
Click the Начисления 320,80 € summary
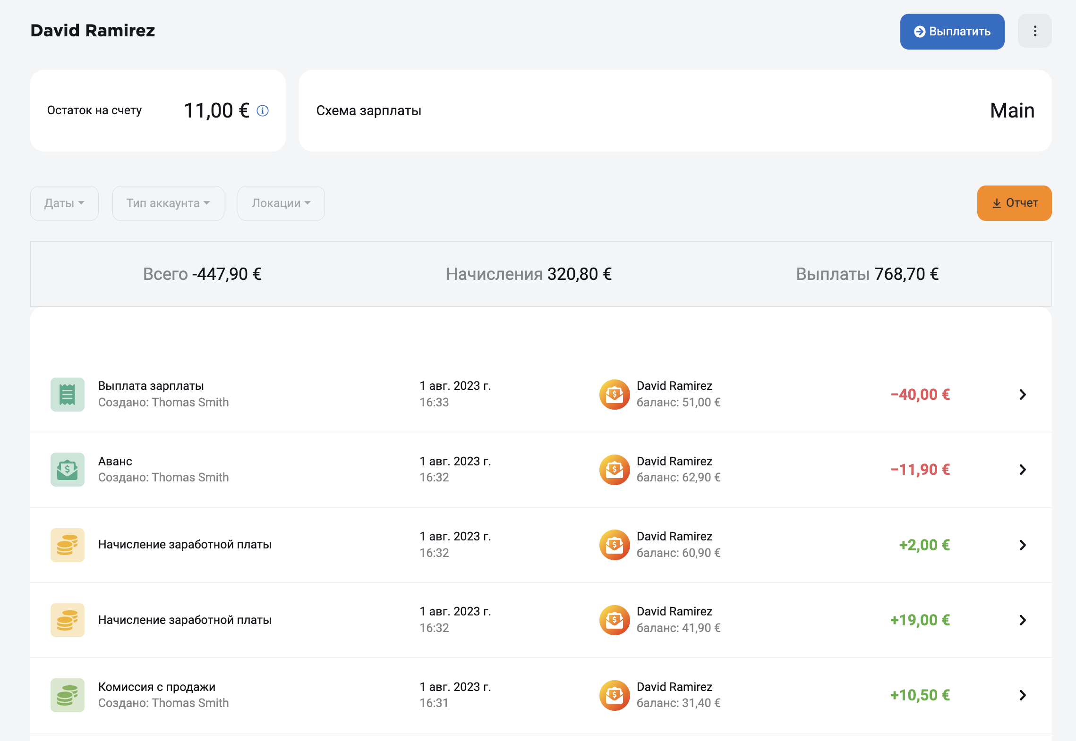coord(529,274)
